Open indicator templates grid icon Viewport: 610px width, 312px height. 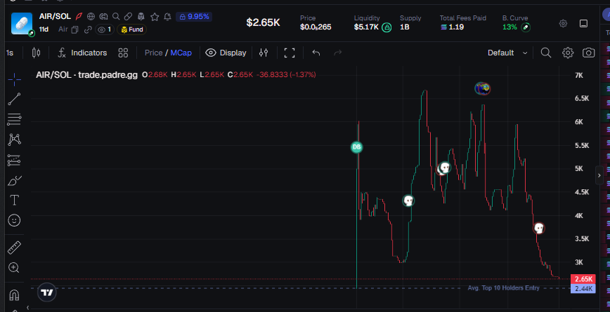tap(123, 53)
